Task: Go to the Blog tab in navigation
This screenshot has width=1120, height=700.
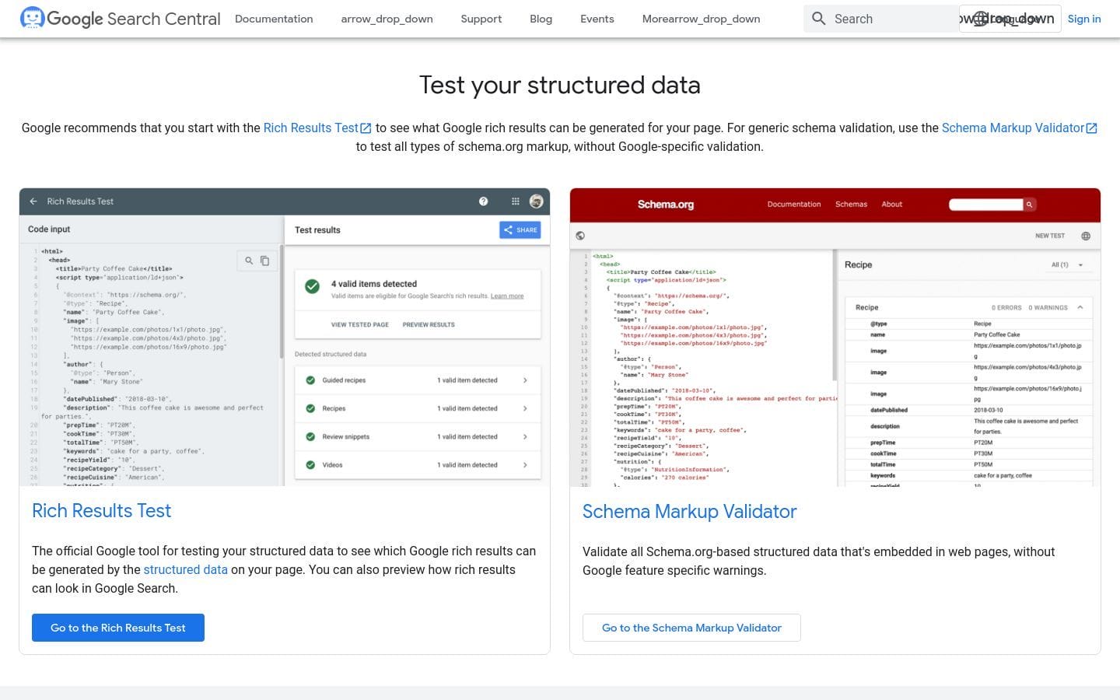Action: (541, 19)
